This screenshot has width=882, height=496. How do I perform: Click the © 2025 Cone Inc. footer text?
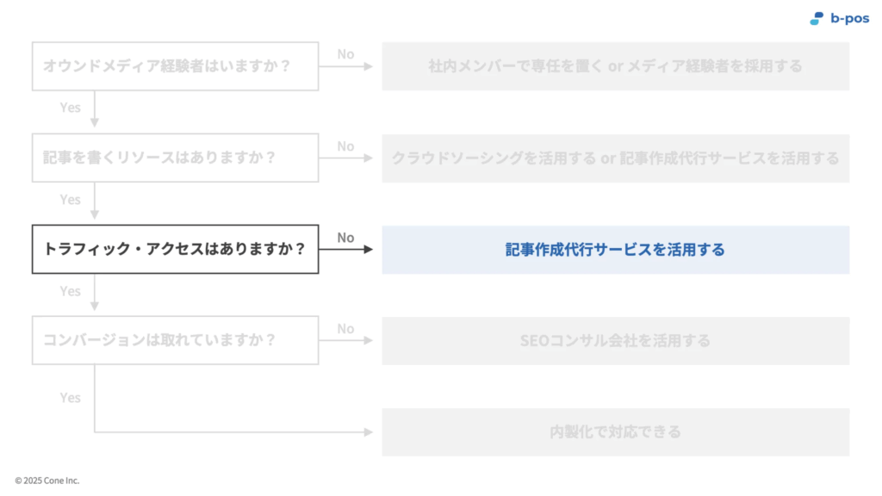[x=47, y=480]
